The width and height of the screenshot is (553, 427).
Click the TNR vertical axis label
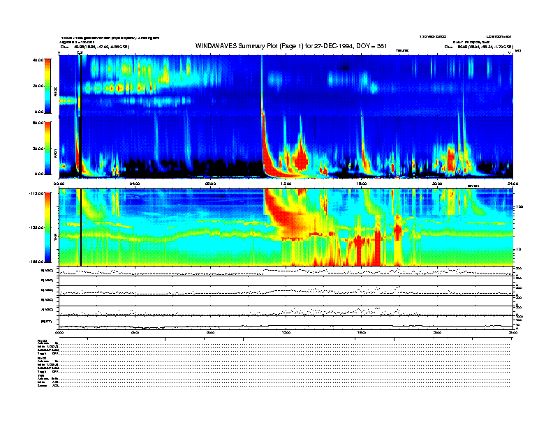(x=56, y=239)
